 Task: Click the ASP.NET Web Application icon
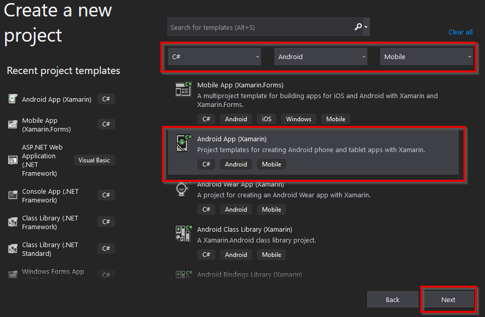pyautogui.click(x=12, y=160)
